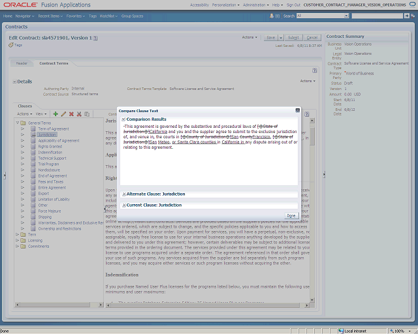The width and height of the screenshot is (418, 334).
Task: Close the Compare Clause Text dialog
Action: pyautogui.click(x=298, y=110)
